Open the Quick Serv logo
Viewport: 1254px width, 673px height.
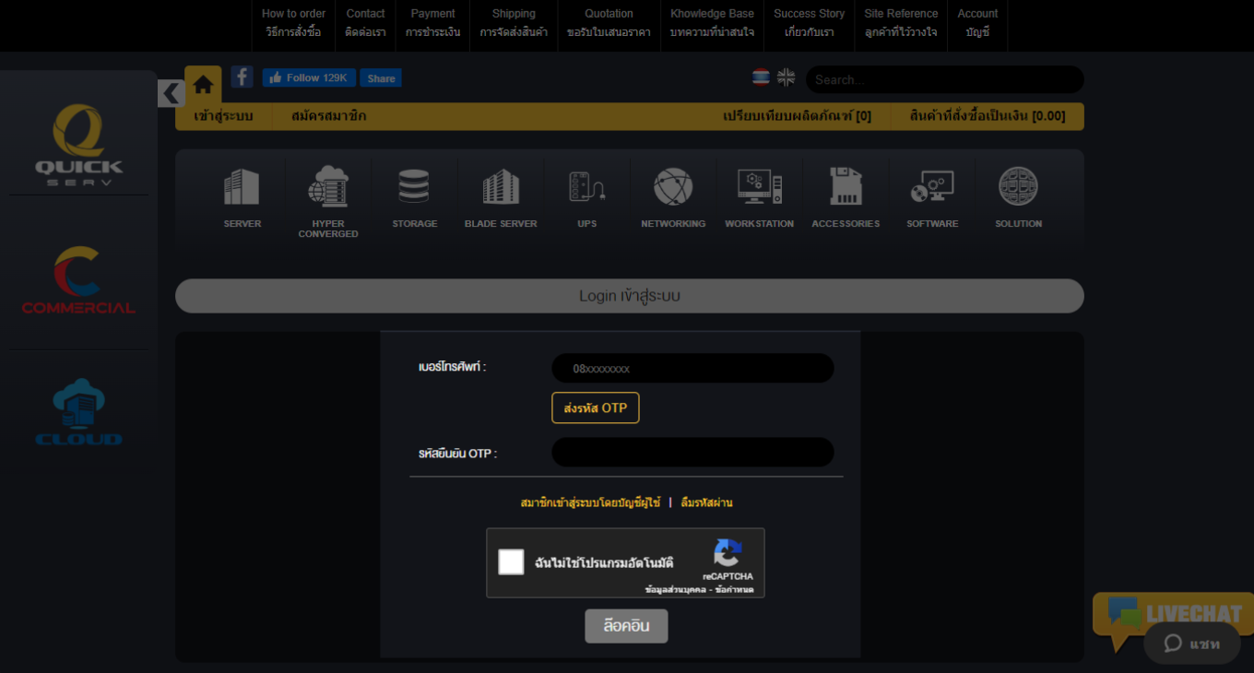tap(78, 144)
